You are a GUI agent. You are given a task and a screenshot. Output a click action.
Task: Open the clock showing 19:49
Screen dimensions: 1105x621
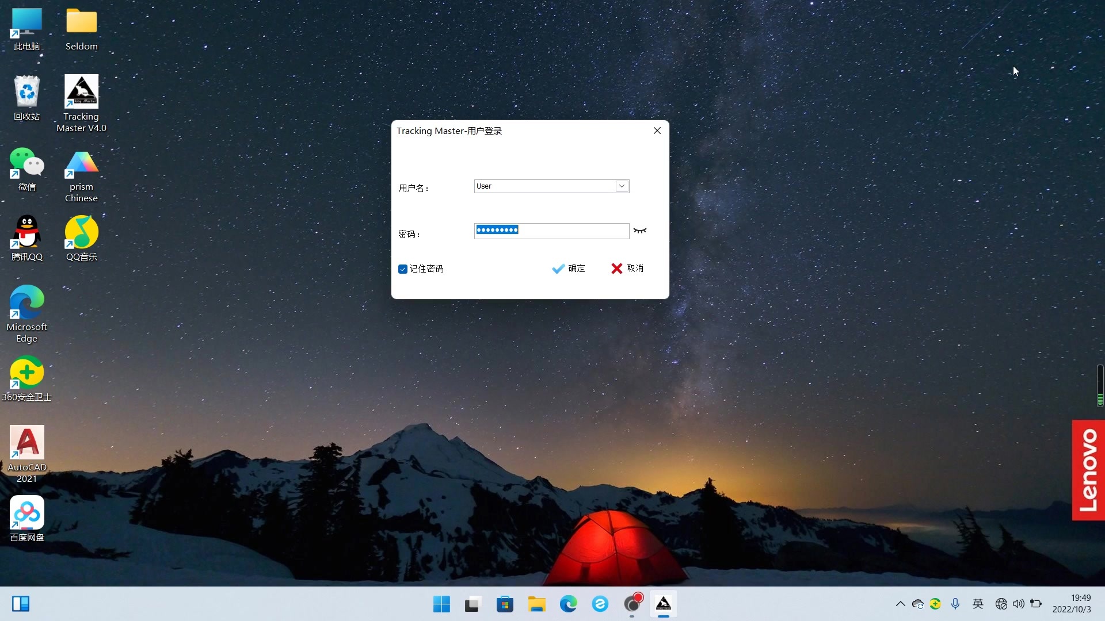(x=1072, y=604)
